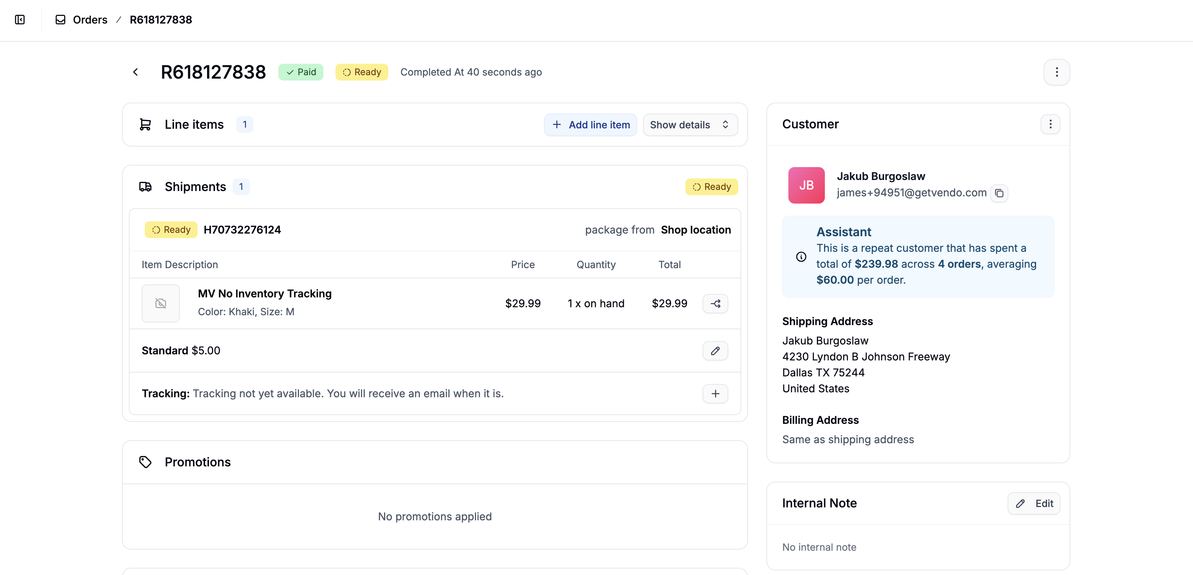
Task: Click Edit on the Internal Note panel
Action: coord(1034,503)
